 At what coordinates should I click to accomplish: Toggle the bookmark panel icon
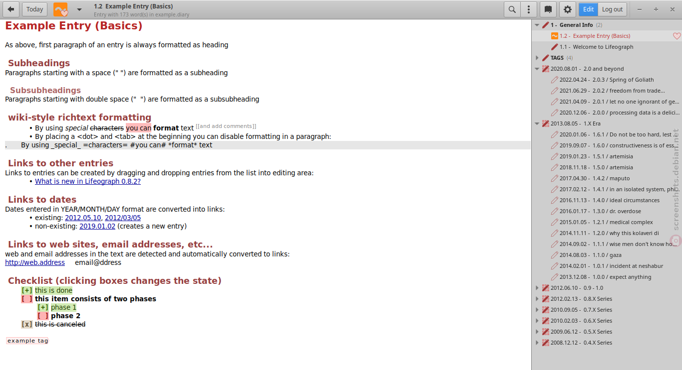(x=548, y=9)
